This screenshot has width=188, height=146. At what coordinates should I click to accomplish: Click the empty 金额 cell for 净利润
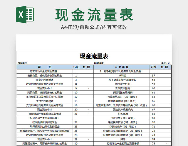(x=164, y=76)
